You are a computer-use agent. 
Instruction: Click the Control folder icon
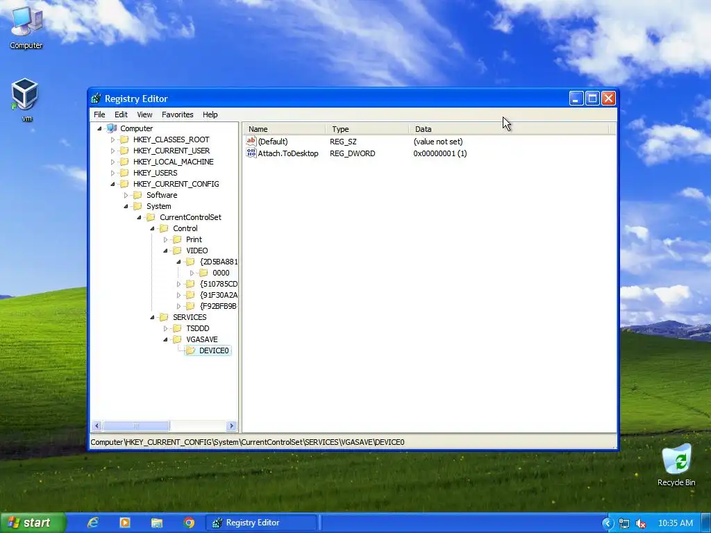[164, 228]
